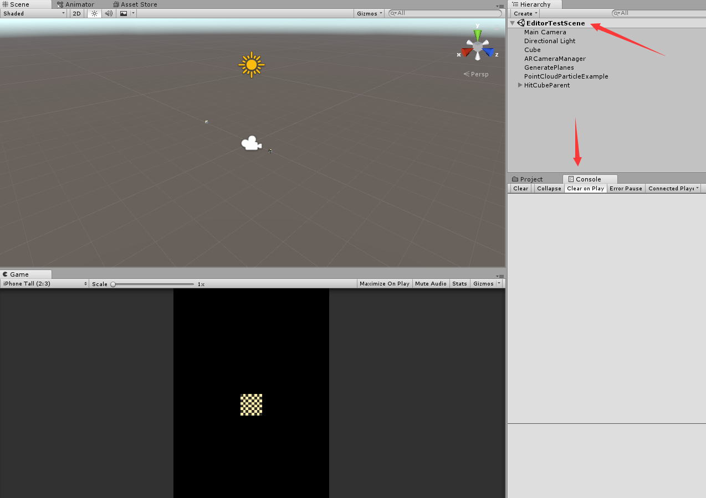Viewport: 706px width, 498px height.
Task: Click the search magnifier icon in Hierarchy
Action: pos(617,13)
